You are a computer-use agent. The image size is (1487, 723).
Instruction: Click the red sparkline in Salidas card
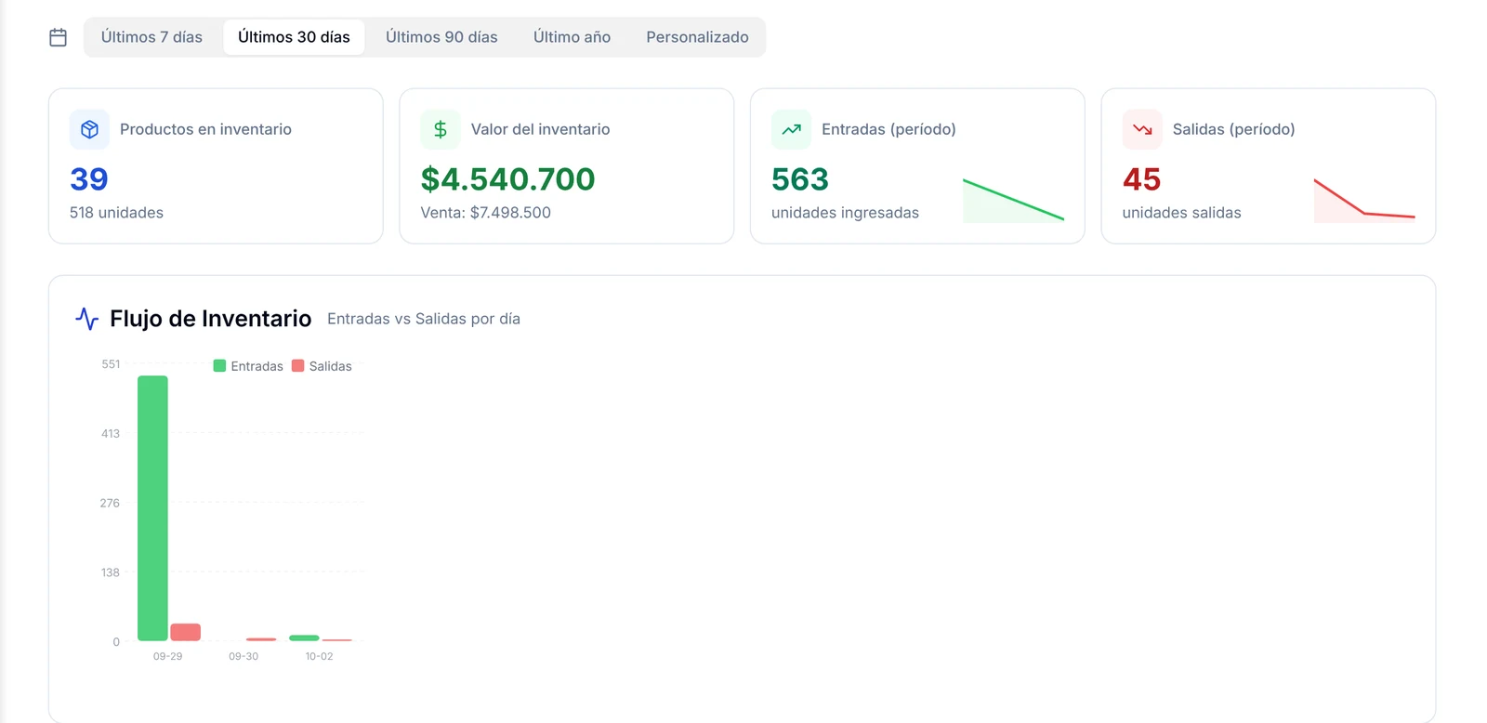point(1364,200)
